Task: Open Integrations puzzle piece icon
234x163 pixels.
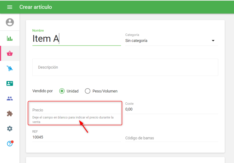Action: click(10, 114)
